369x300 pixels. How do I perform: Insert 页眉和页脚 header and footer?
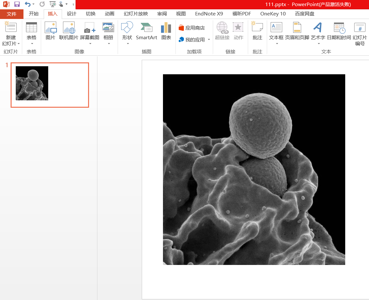coord(297,31)
